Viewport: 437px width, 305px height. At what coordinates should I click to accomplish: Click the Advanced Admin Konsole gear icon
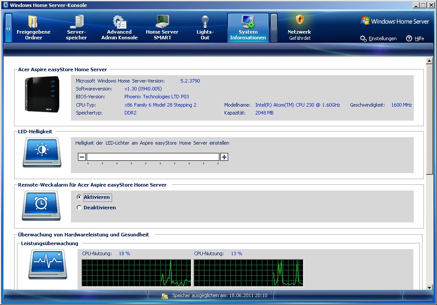[x=119, y=22]
